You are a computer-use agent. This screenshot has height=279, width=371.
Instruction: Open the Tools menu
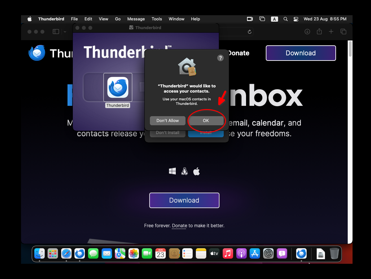tap(157, 19)
